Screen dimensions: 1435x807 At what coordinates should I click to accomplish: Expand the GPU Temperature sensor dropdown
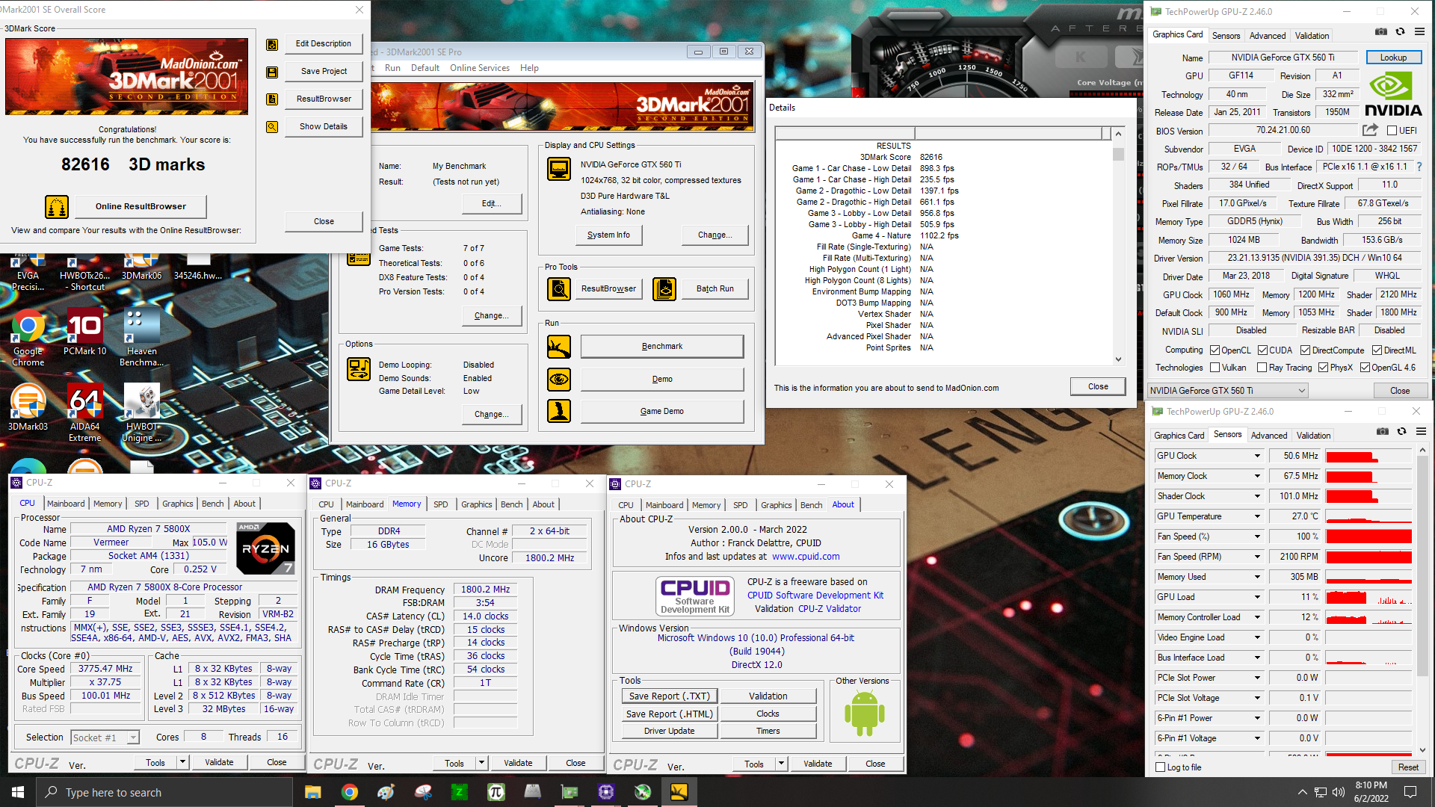[1257, 516]
